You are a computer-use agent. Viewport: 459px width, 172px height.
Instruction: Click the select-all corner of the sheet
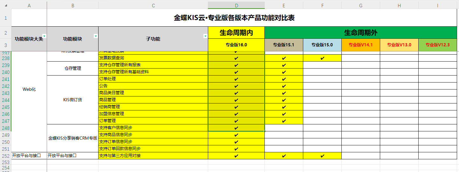pyautogui.click(x=6, y=5)
